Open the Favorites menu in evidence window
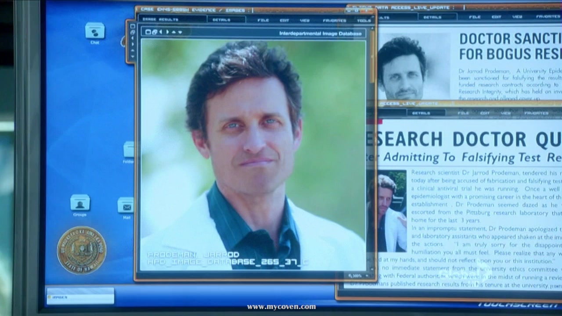Screen dimensions: 562x316 pyautogui.click(x=334, y=20)
